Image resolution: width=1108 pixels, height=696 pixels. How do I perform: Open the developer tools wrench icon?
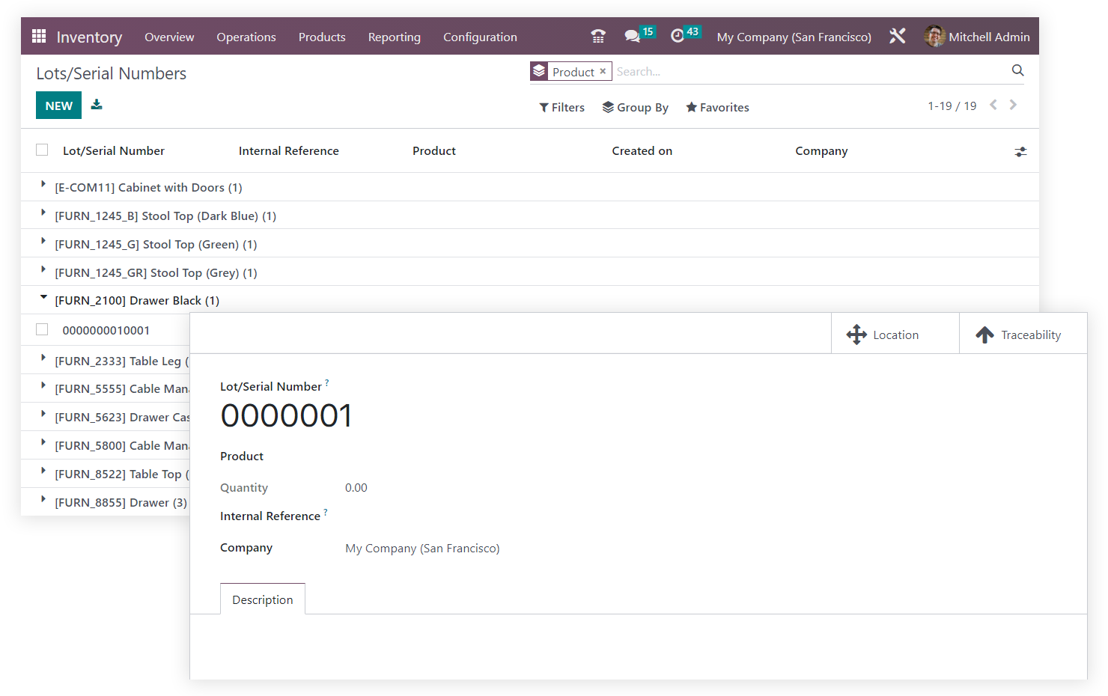pyautogui.click(x=897, y=35)
